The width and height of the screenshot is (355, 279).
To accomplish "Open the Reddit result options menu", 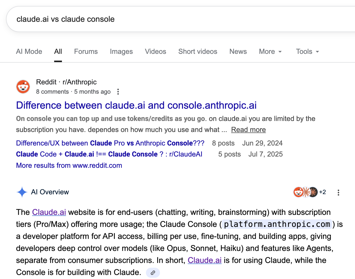I will point(118,92).
